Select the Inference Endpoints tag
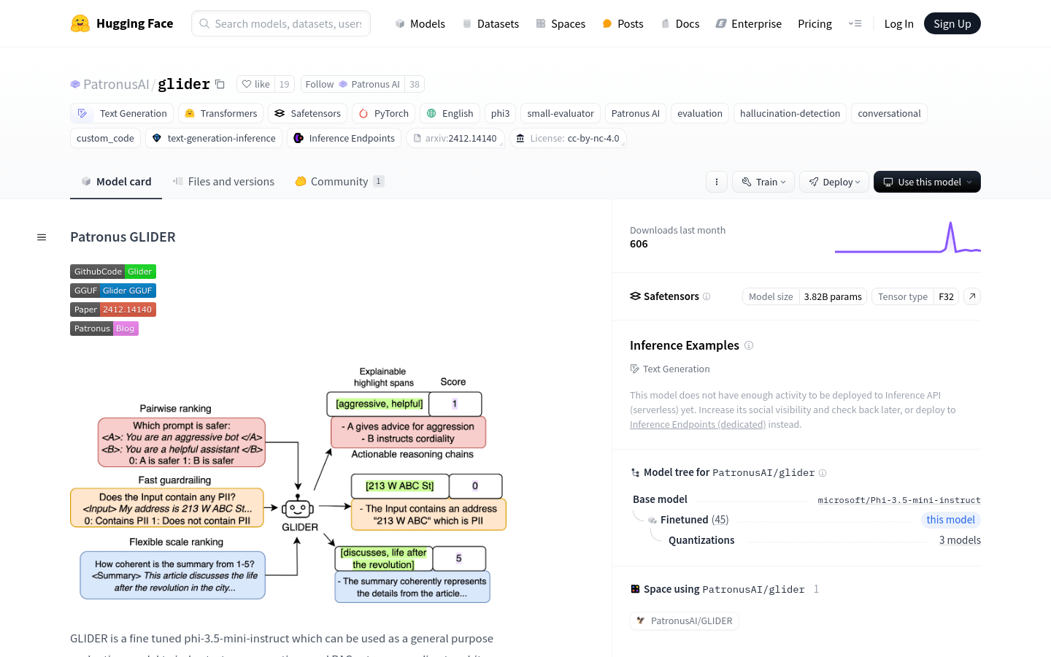The height and width of the screenshot is (657, 1051). click(344, 138)
